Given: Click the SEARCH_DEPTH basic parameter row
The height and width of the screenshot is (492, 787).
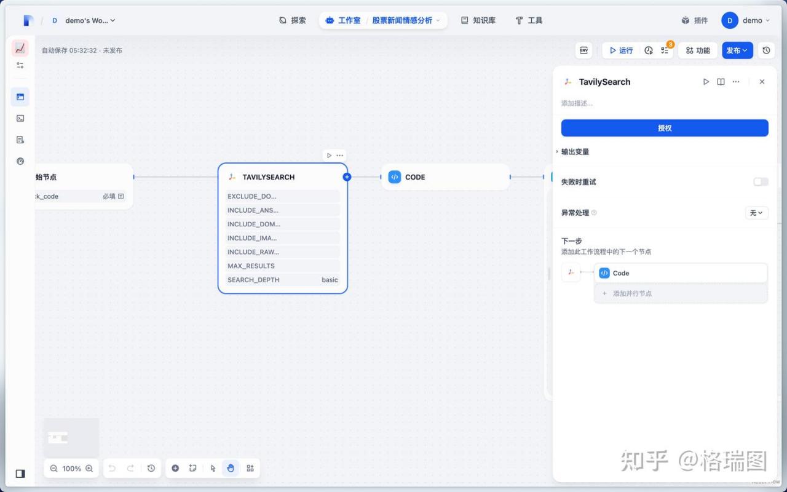Looking at the screenshot, I should click(x=283, y=280).
